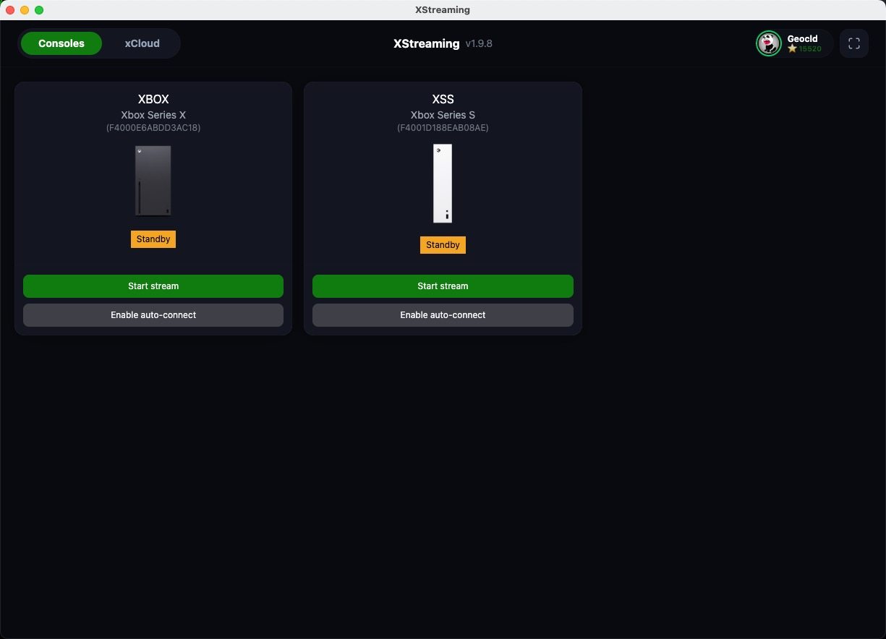Image resolution: width=886 pixels, height=639 pixels.
Task: Click the Standby badge on XBOX
Action: coord(153,239)
